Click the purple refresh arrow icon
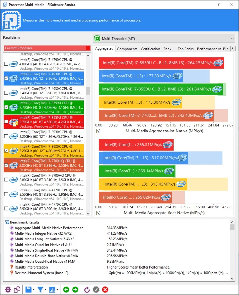239x295 pixels. coord(87,289)
